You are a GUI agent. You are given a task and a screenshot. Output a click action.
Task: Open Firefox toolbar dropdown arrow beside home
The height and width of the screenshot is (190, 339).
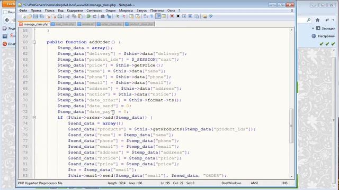click(333, 20)
